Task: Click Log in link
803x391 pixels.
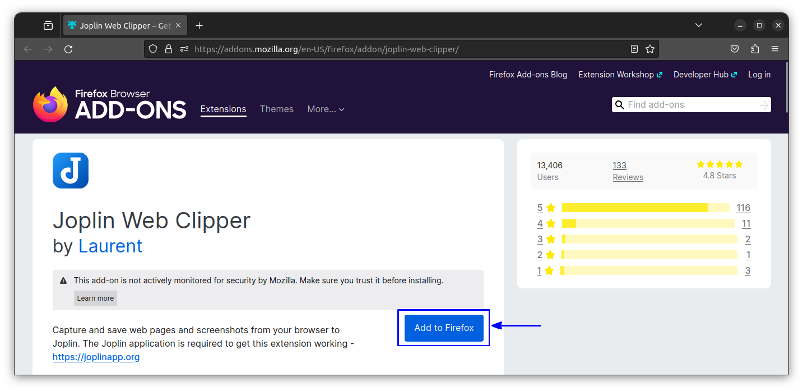Action: tap(759, 75)
